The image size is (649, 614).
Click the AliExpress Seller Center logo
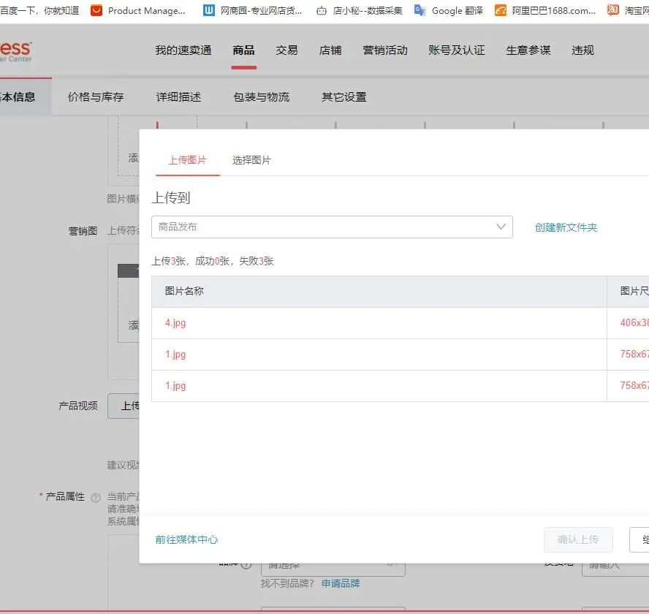tap(15, 51)
